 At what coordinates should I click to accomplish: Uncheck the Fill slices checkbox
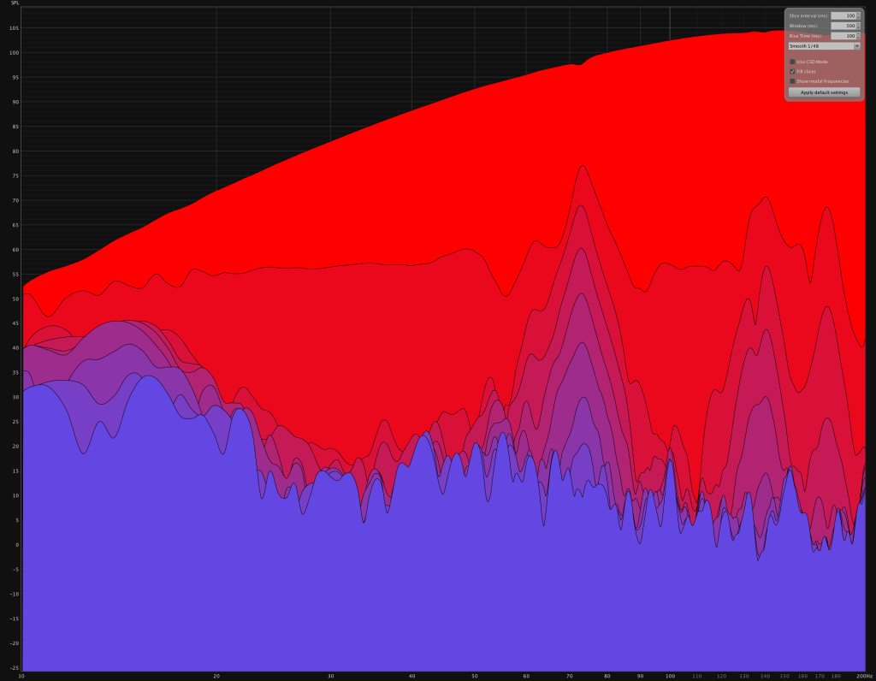(x=792, y=71)
